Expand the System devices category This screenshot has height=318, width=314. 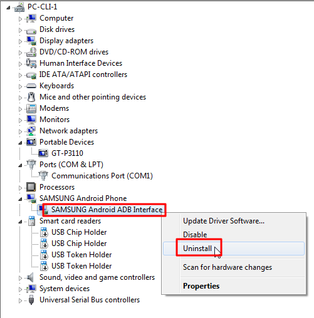coord(20,289)
